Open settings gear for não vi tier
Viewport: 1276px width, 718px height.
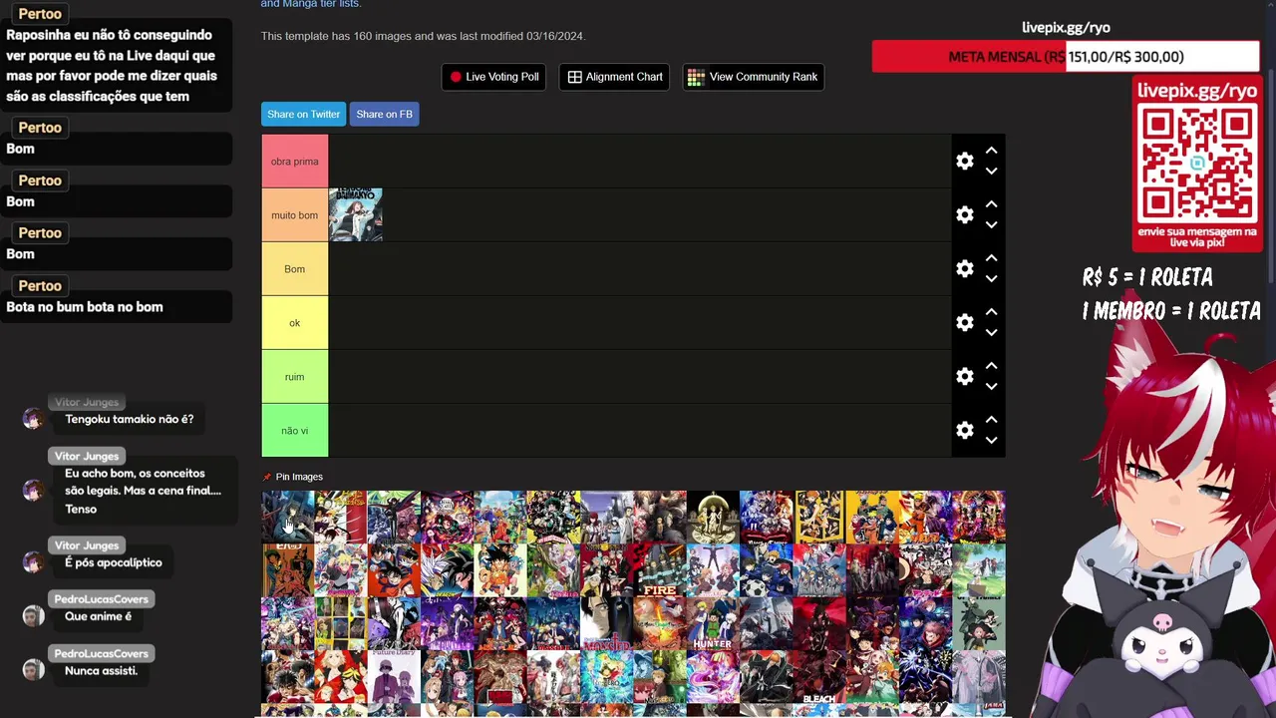coord(964,430)
